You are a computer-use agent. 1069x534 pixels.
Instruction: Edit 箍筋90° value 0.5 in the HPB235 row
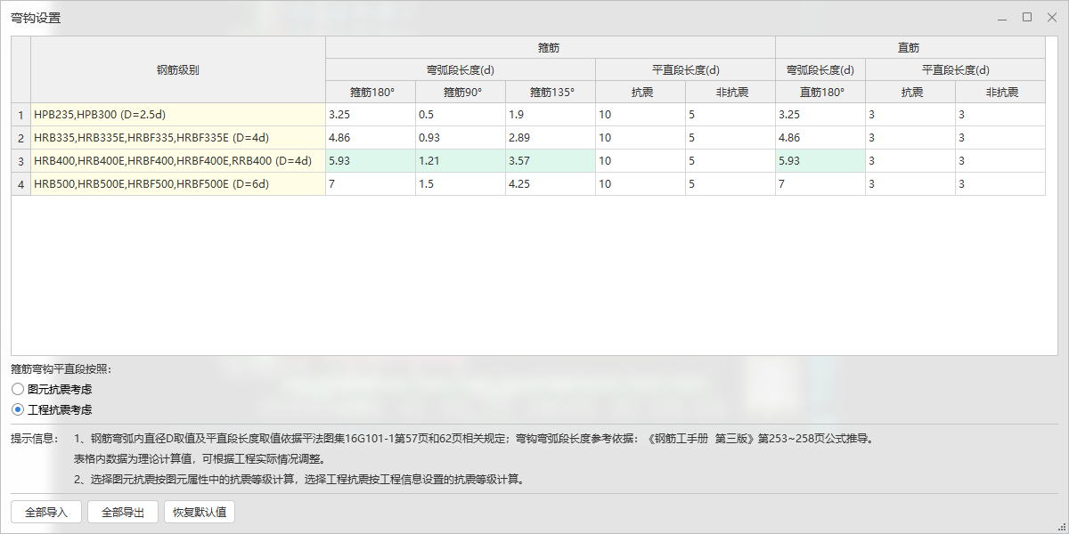[x=461, y=115]
